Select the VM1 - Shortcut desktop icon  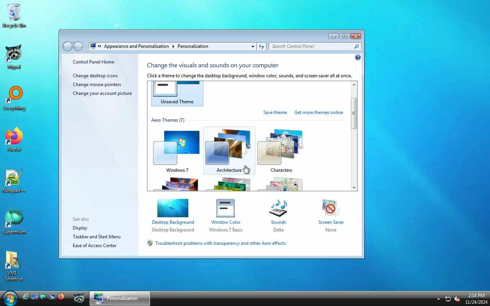tap(14, 266)
